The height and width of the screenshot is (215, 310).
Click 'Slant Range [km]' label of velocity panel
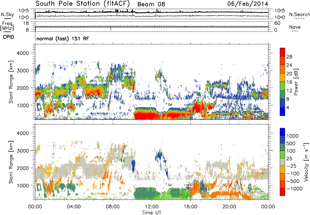(x=11, y=162)
